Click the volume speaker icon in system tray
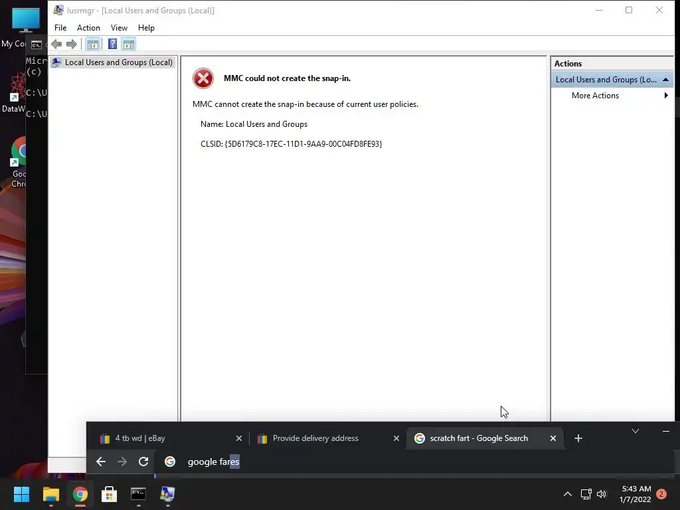Image resolution: width=680 pixels, height=510 pixels. pos(602,494)
